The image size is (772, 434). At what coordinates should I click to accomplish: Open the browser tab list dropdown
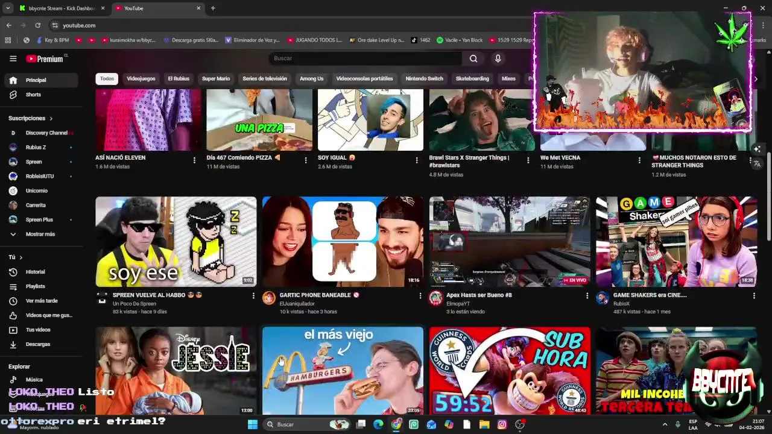coord(8,8)
